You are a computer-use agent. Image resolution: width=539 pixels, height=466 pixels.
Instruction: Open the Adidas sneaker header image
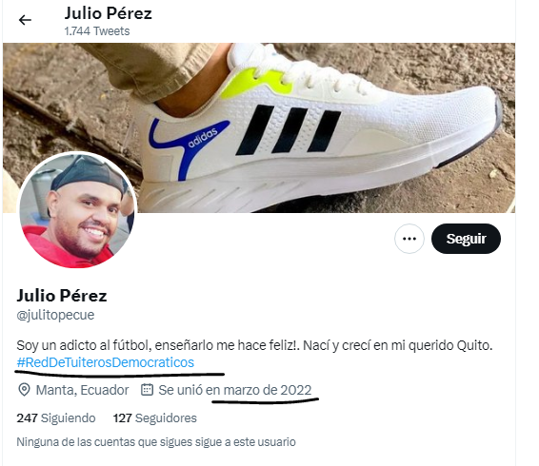tap(259, 127)
